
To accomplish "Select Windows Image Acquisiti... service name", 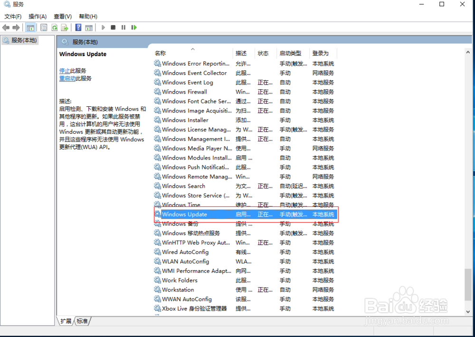I will [x=197, y=111].
